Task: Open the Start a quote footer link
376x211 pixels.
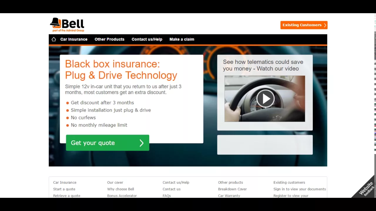Action: [64, 189]
